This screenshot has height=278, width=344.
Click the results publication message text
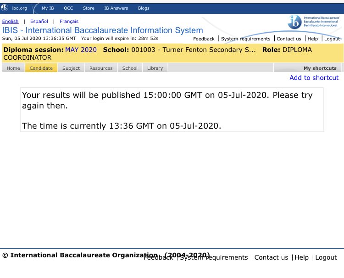coord(167,101)
